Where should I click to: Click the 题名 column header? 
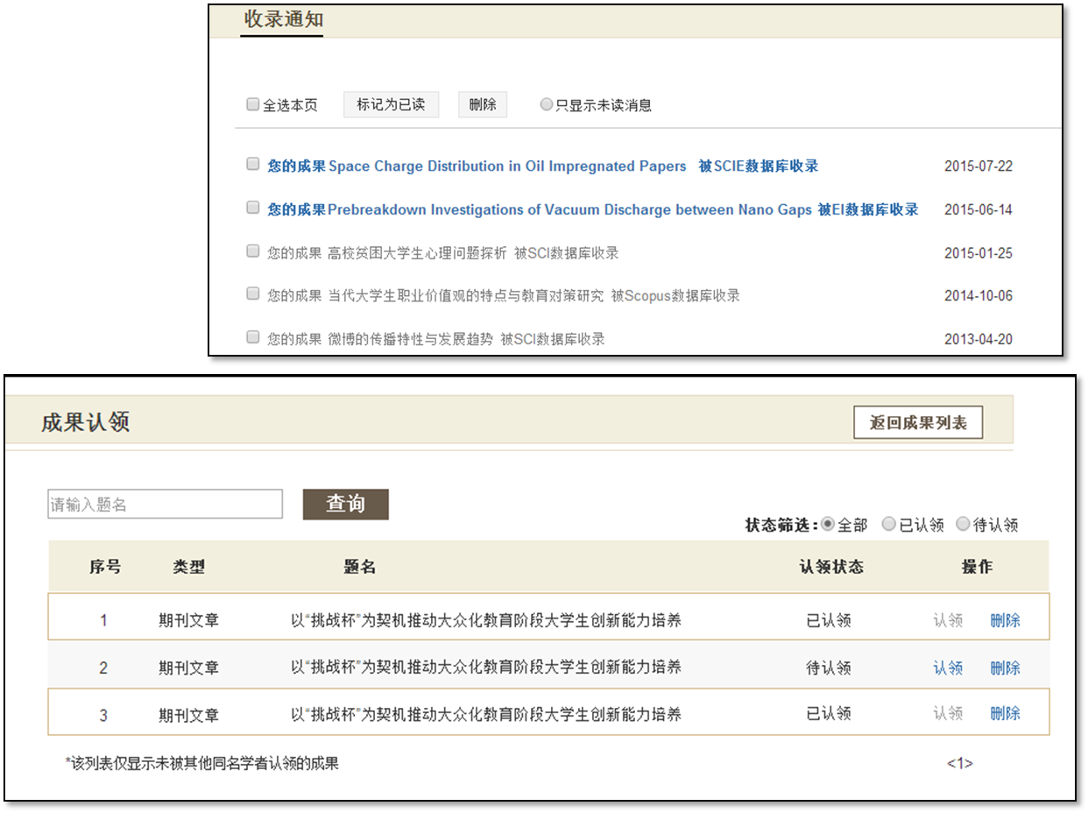tap(359, 567)
